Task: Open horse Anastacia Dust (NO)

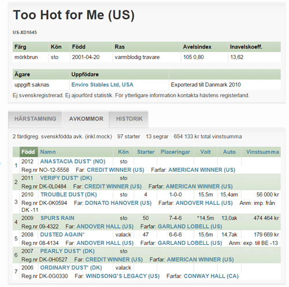Action: tap(73, 161)
